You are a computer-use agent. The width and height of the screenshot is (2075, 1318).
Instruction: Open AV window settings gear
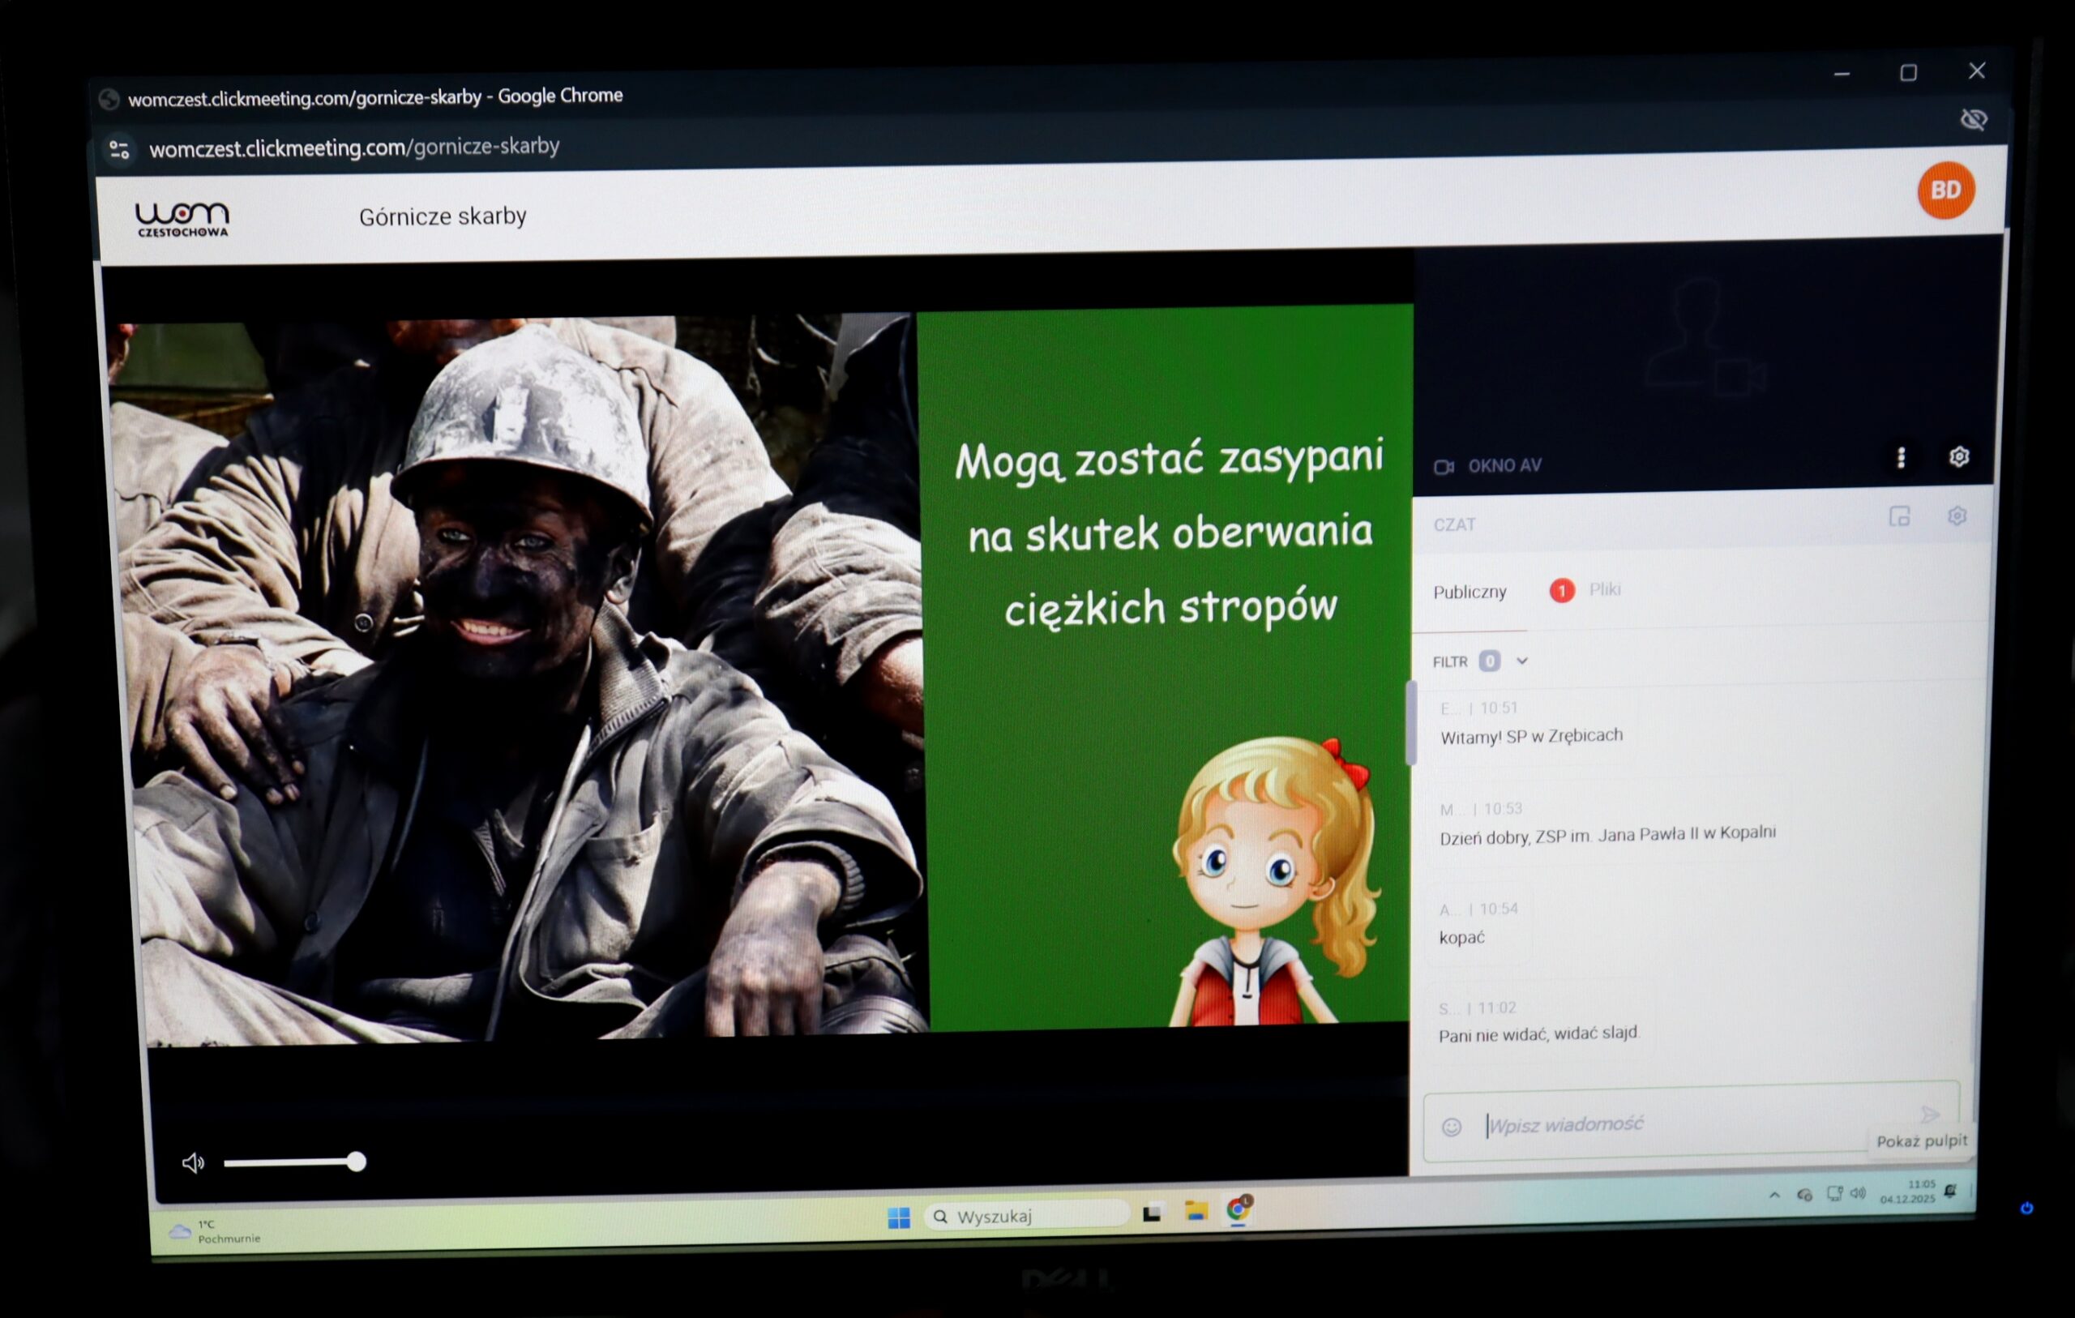click(1960, 457)
